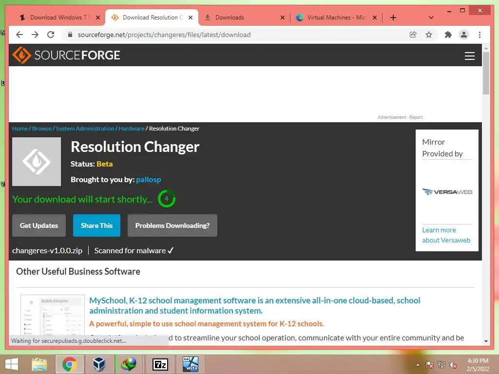The width and height of the screenshot is (499, 374).
Task: Close the Virtual Machines tab
Action: 375,18
